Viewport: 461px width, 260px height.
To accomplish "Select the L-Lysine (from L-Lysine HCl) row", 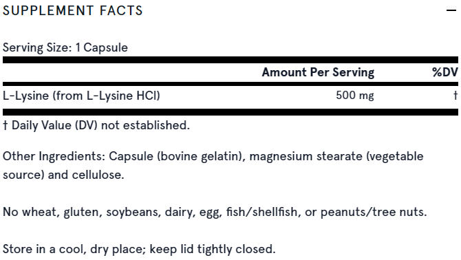I will pos(231,96).
